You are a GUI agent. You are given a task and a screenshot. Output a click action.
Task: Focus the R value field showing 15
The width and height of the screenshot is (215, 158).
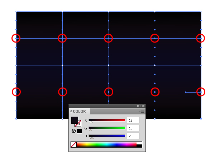click(x=133, y=120)
